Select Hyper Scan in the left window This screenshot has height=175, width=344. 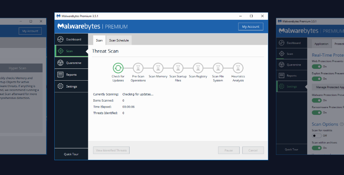21,68
